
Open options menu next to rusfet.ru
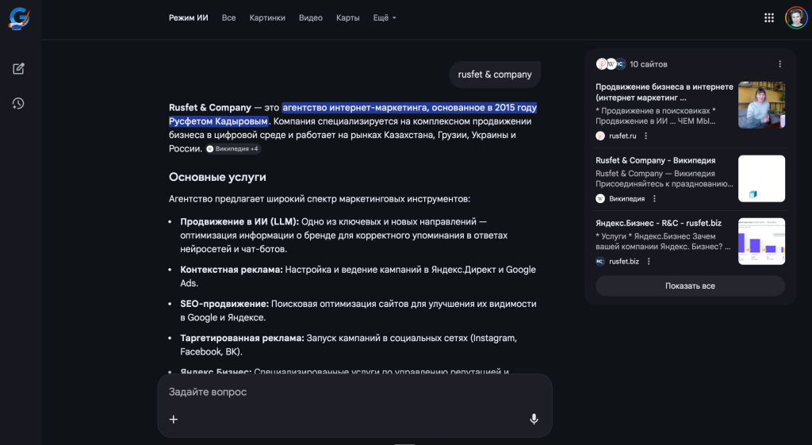coord(645,136)
